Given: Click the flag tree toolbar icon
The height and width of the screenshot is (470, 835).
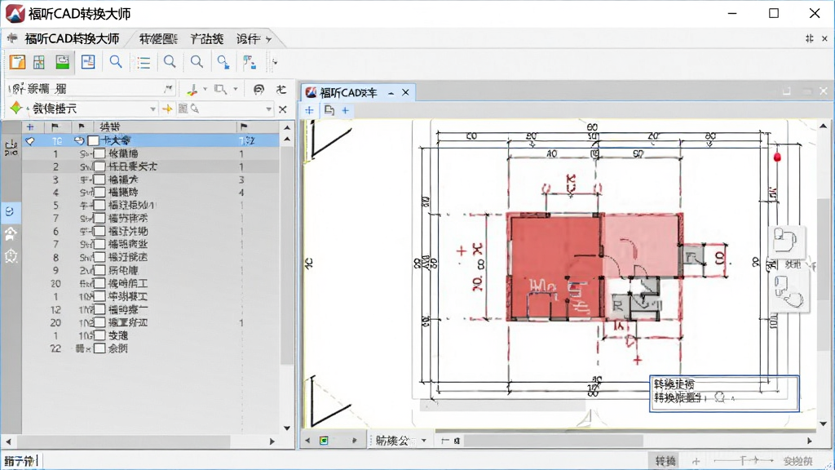Looking at the screenshot, I should tap(249, 62).
